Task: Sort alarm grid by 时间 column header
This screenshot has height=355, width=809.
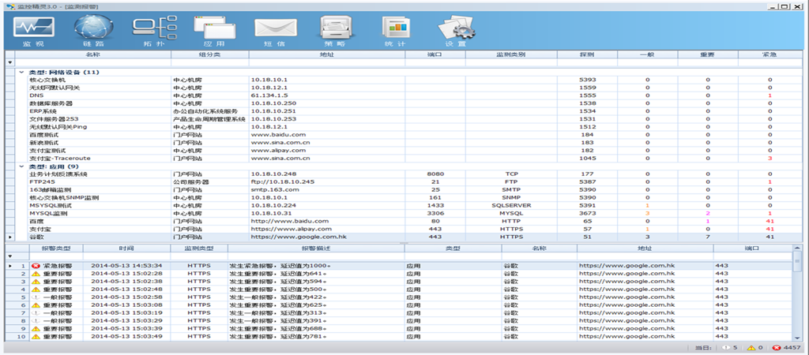Action: tap(126, 248)
